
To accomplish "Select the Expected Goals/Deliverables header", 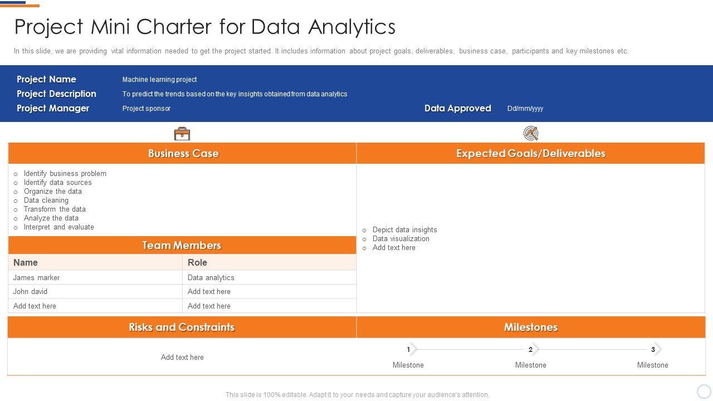I will pyautogui.click(x=530, y=154).
